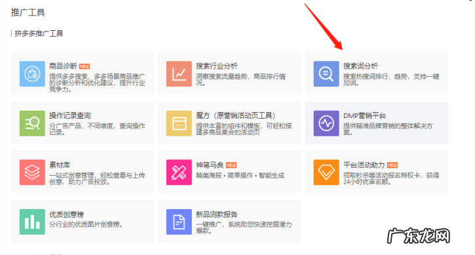Open the 新品测款报告 document icon

point(179,222)
